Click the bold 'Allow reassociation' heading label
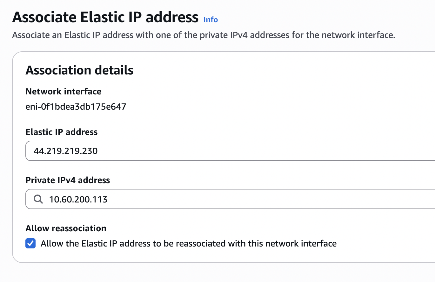Viewport: 435px width, 282px height. click(x=66, y=228)
